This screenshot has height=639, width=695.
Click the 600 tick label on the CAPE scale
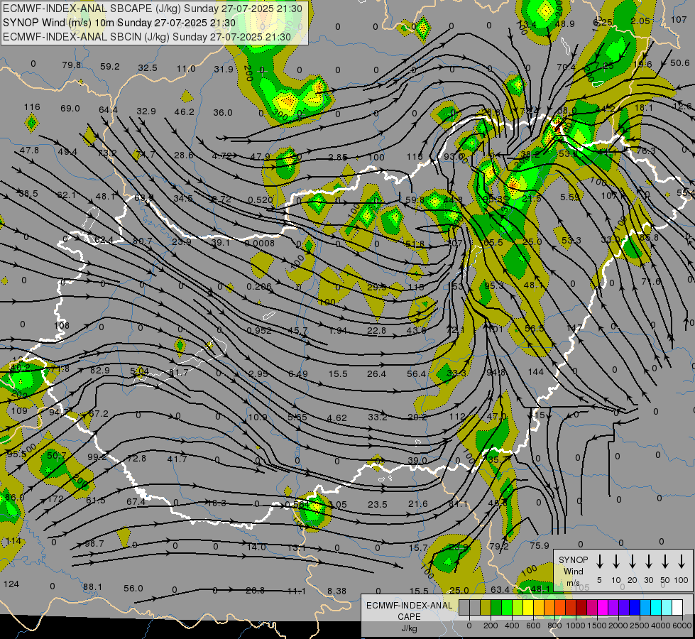[533, 626]
